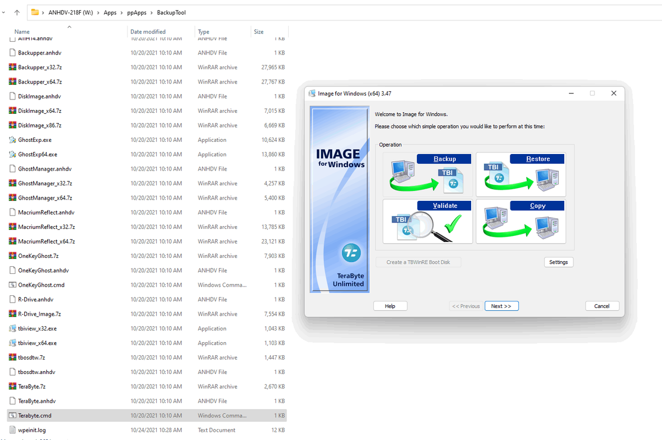662x440 pixels.
Task: Click the tbiview_x64.exe application icon
Action: click(x=13, y=343)
